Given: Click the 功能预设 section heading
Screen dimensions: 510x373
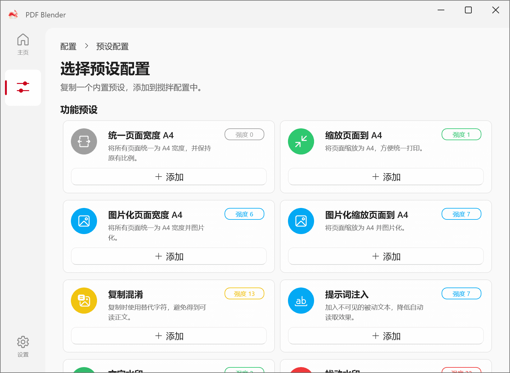Looking at the screenshot, I should click(x=79, y=110).
